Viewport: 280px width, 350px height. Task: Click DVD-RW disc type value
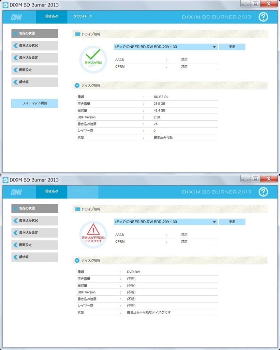(133, 272)
